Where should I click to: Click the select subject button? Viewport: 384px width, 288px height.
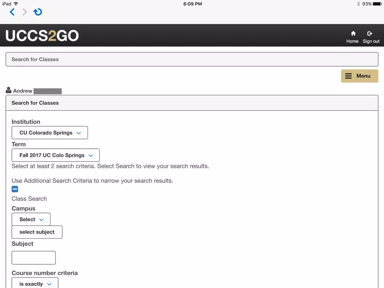(37, 232)
